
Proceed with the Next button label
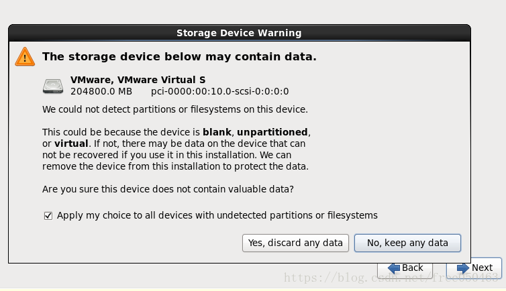click(x=482, y=268)
